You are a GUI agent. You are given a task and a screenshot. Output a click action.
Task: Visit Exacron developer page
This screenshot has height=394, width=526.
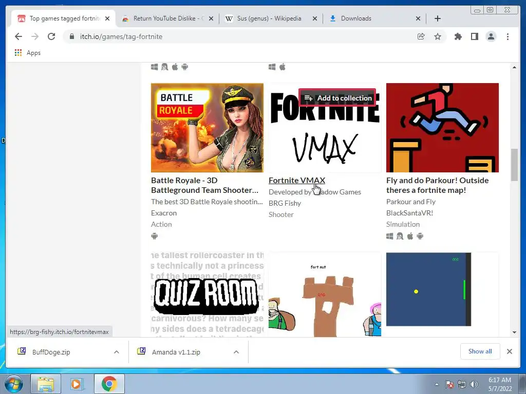point(164,213)
